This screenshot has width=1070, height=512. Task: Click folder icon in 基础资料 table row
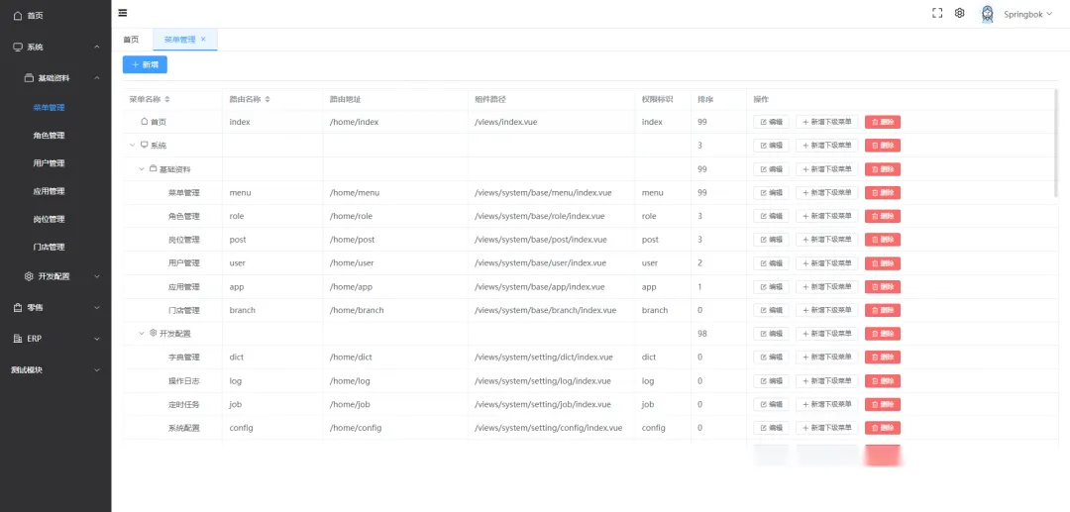pos(153,168)
